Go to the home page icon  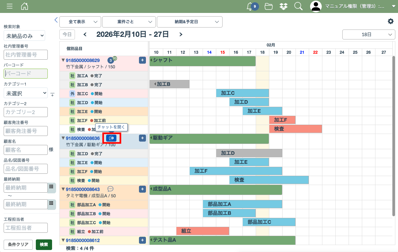(x=25, y=6)
